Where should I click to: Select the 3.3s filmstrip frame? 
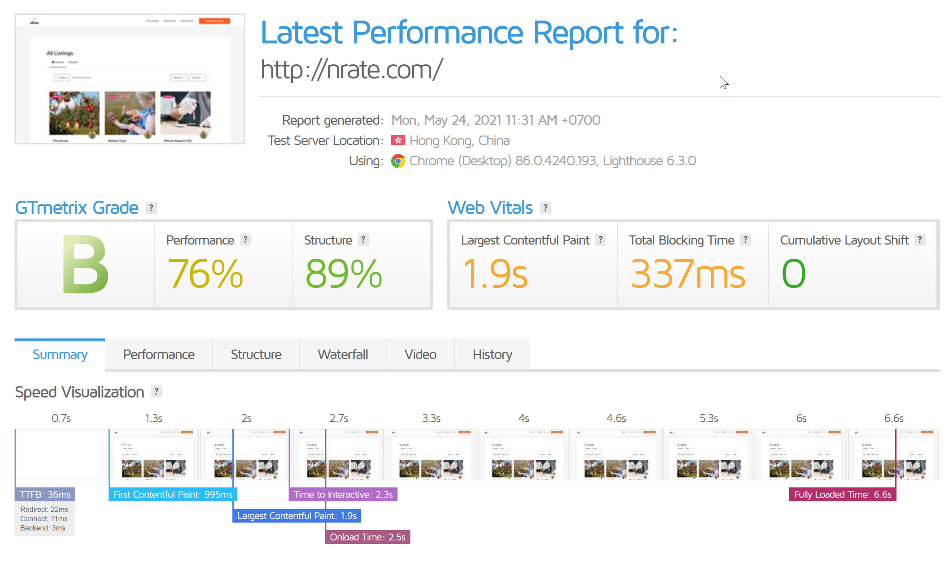(431, 454)
